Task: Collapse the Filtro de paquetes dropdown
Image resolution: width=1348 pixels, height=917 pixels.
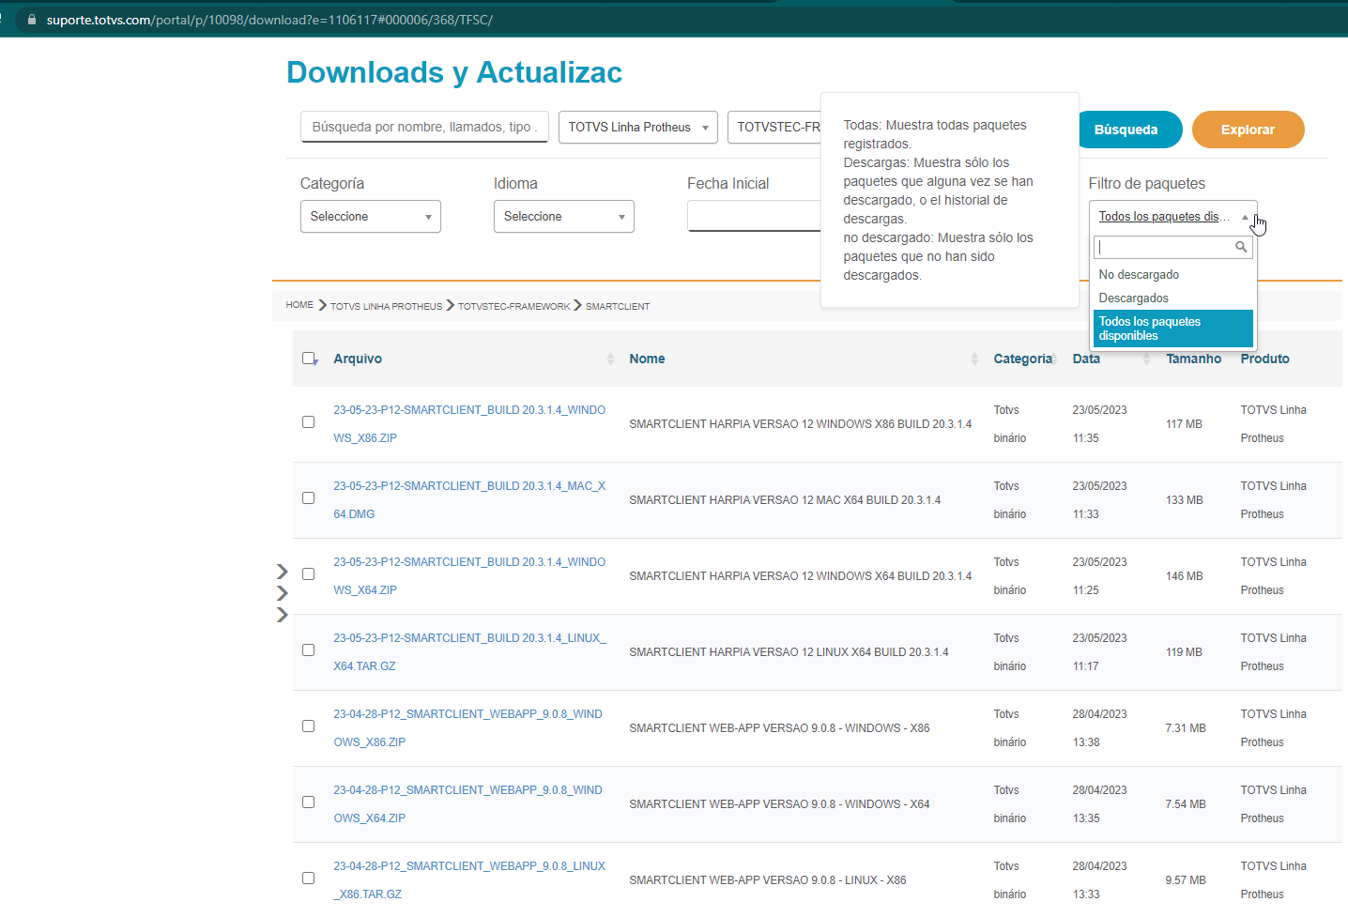Action: (x=1172, y=216)
